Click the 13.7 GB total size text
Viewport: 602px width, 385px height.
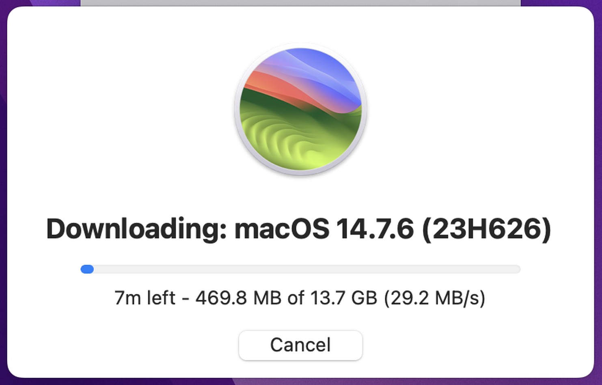[x=344, y=298]
